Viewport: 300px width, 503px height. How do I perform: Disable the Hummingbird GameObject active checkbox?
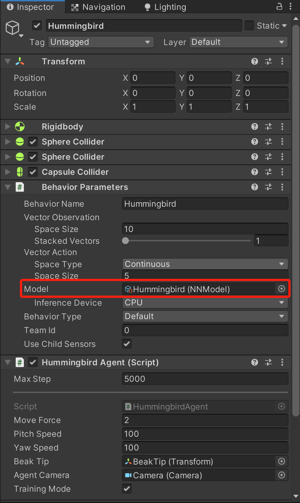(37, 25)
